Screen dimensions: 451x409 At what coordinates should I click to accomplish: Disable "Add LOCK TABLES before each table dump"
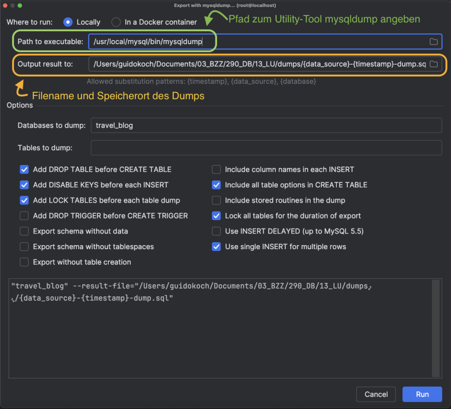coord(24,200)
